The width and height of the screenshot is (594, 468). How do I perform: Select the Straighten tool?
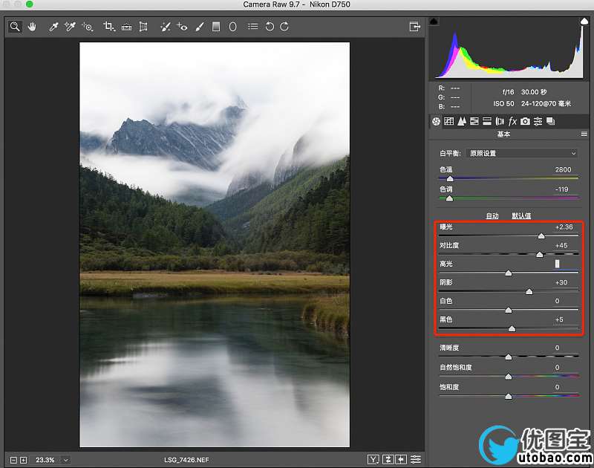tap(127, 27)
